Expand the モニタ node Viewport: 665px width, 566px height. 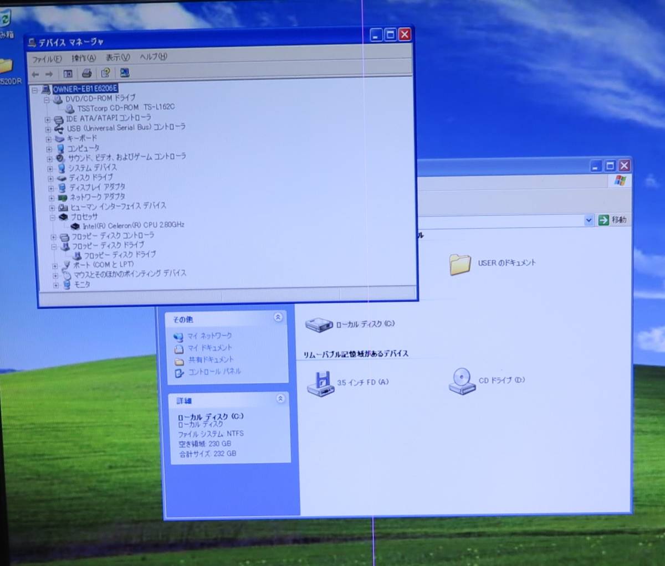[x=57, y=286]
